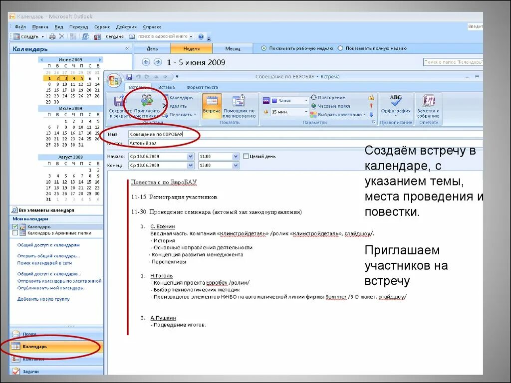Click Удалить in the meeting ribbon
Viewport: 511px width, 383px height.
pos(174,106)
